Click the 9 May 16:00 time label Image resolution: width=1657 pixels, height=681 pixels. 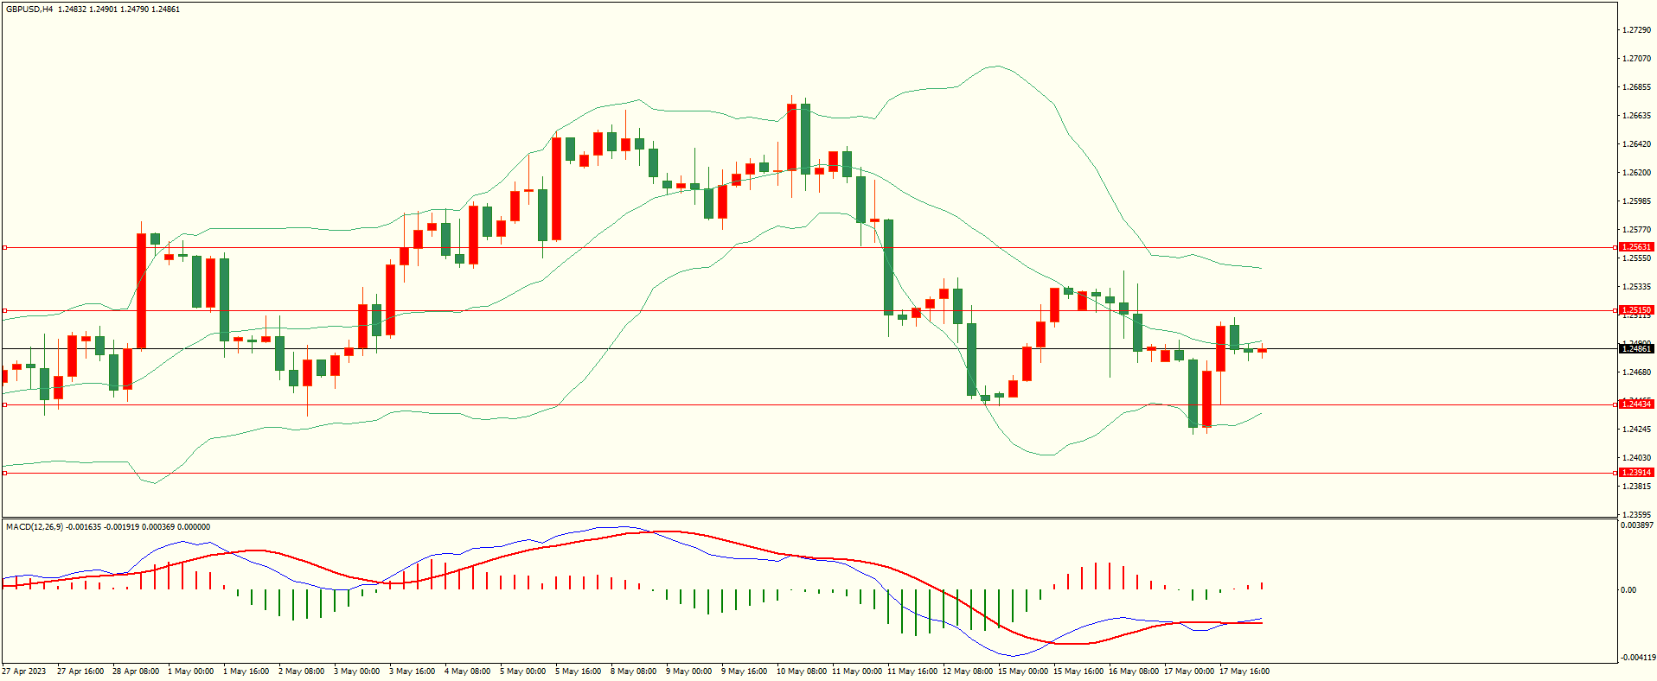pos(745,671)
